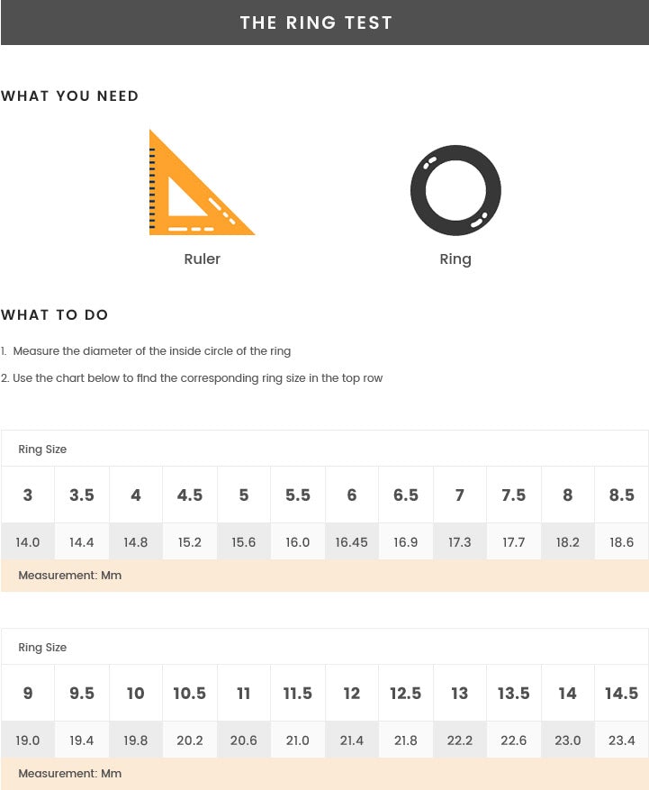Select ring size 8.5 cell

622,495
